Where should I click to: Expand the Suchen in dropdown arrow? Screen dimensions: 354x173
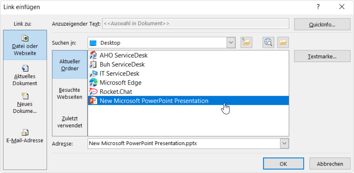click(231, 43)
